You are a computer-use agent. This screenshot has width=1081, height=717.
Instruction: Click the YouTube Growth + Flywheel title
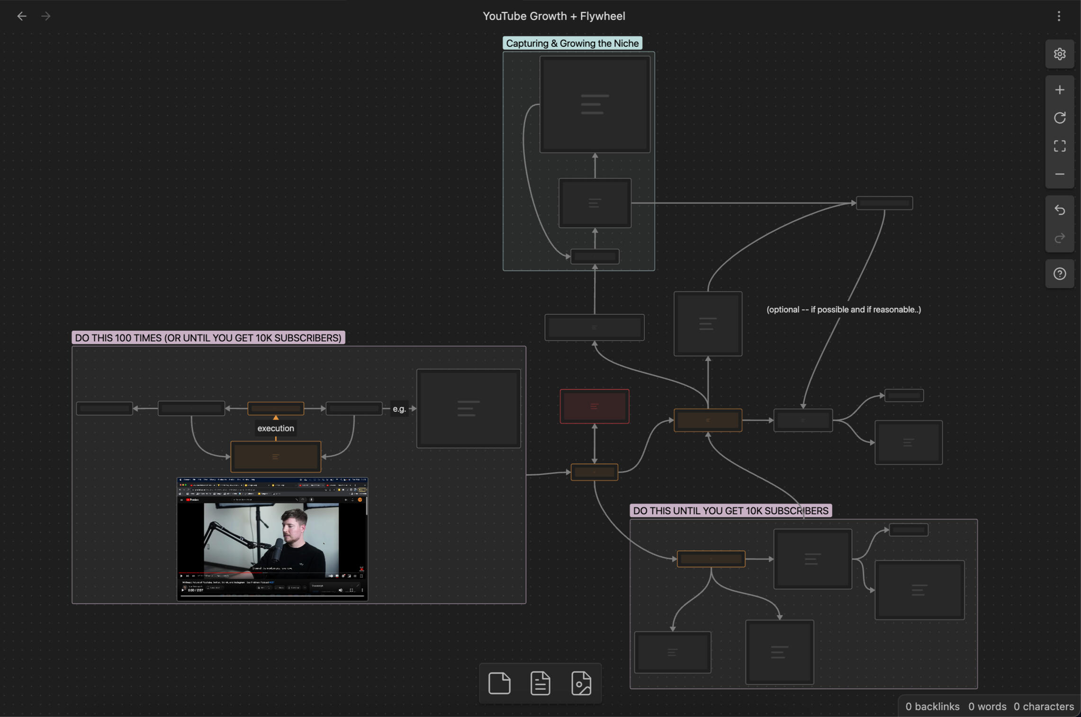tap(554, 16)
